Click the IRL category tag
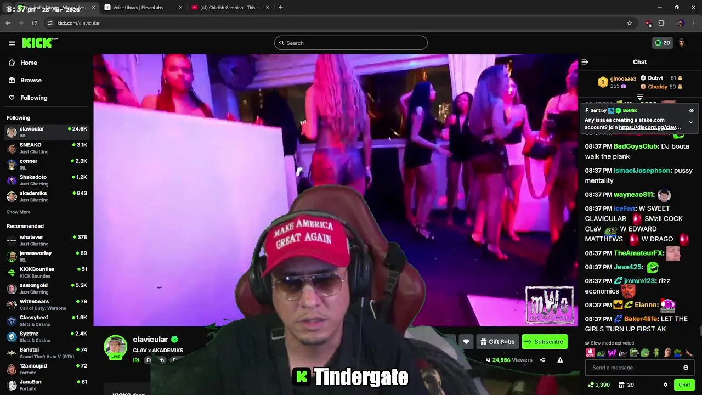This screenshot has width=702, height=395. tap(137, 360)
